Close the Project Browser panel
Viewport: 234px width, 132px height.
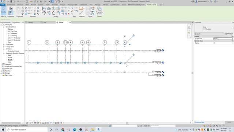click(x=23, y=22)
